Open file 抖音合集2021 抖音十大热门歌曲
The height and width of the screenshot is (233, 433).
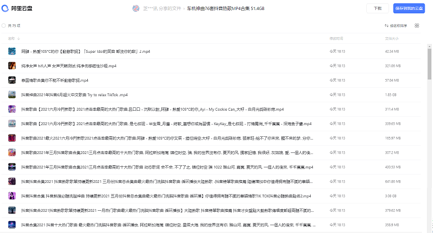point(168,225)
